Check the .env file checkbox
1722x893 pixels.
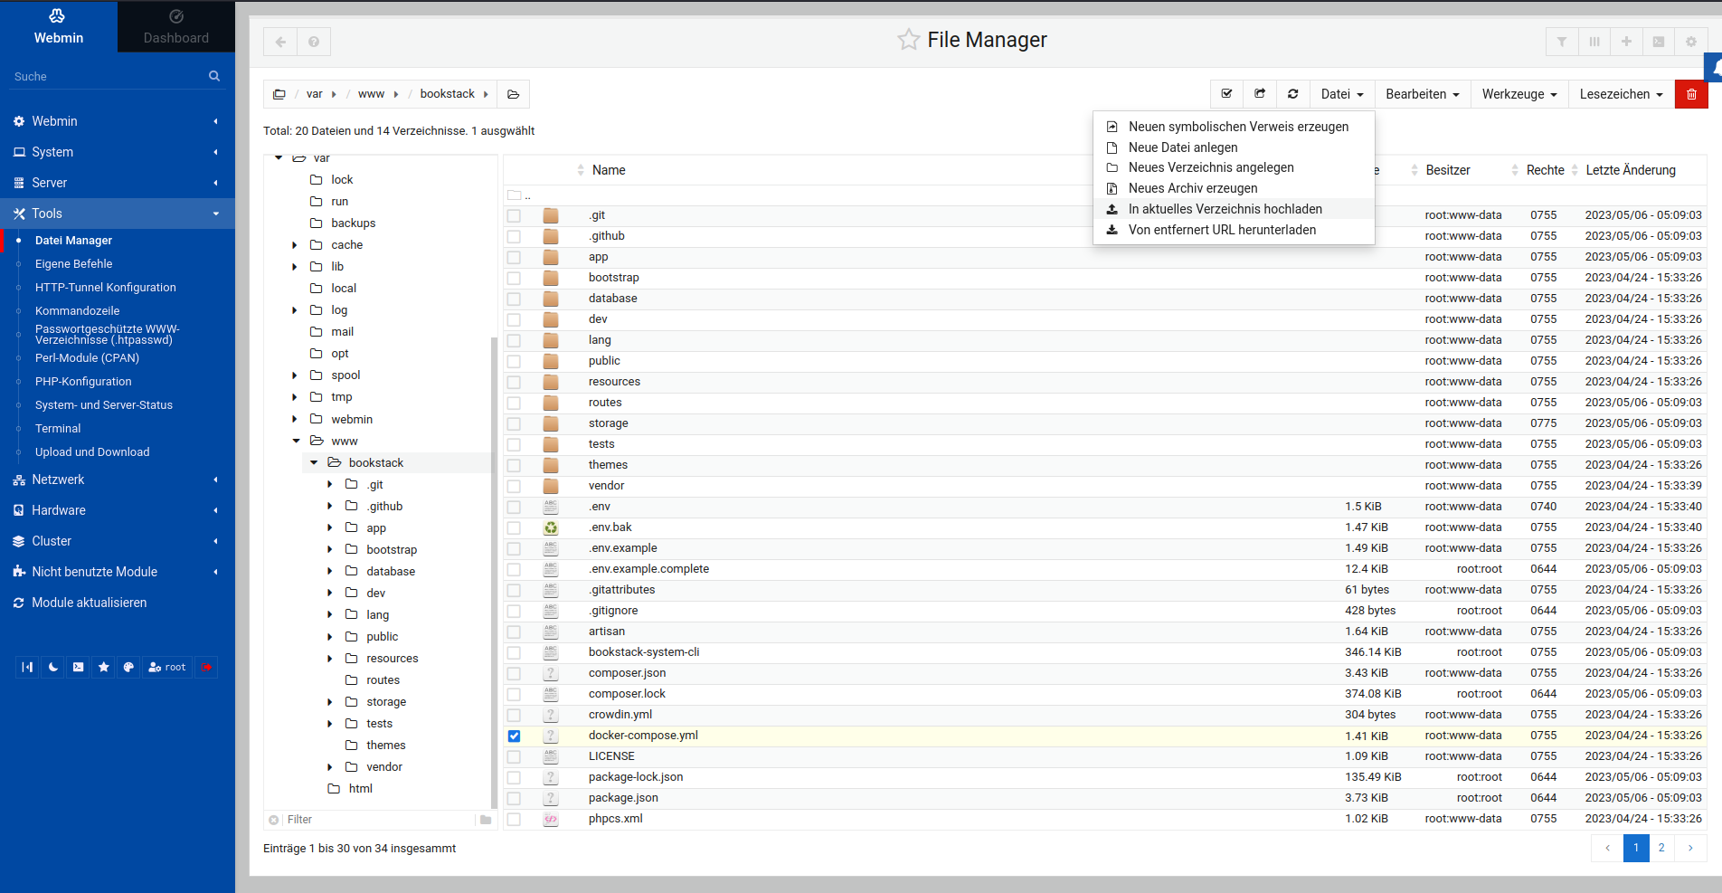pos(514,507)
